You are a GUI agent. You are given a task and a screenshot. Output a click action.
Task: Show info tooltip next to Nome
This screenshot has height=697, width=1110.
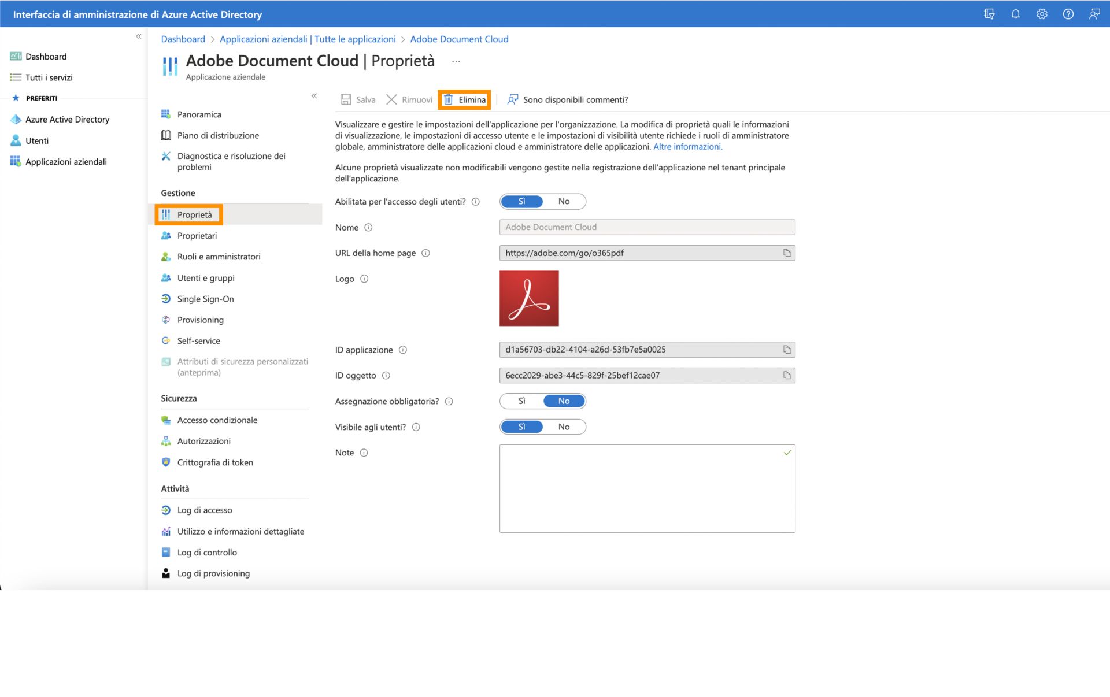[x=368, y=228]
